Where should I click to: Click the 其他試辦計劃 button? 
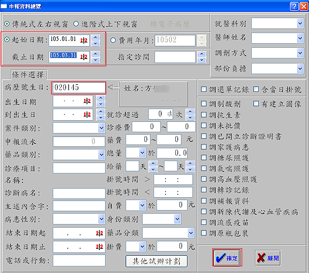157,261
